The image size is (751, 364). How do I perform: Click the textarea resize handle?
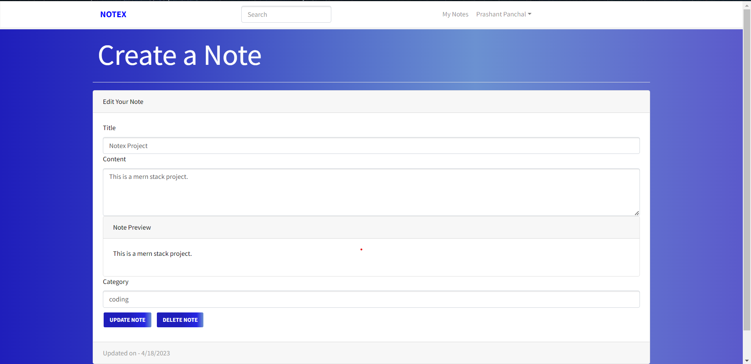pyautogui.click(x=636, y=213)
